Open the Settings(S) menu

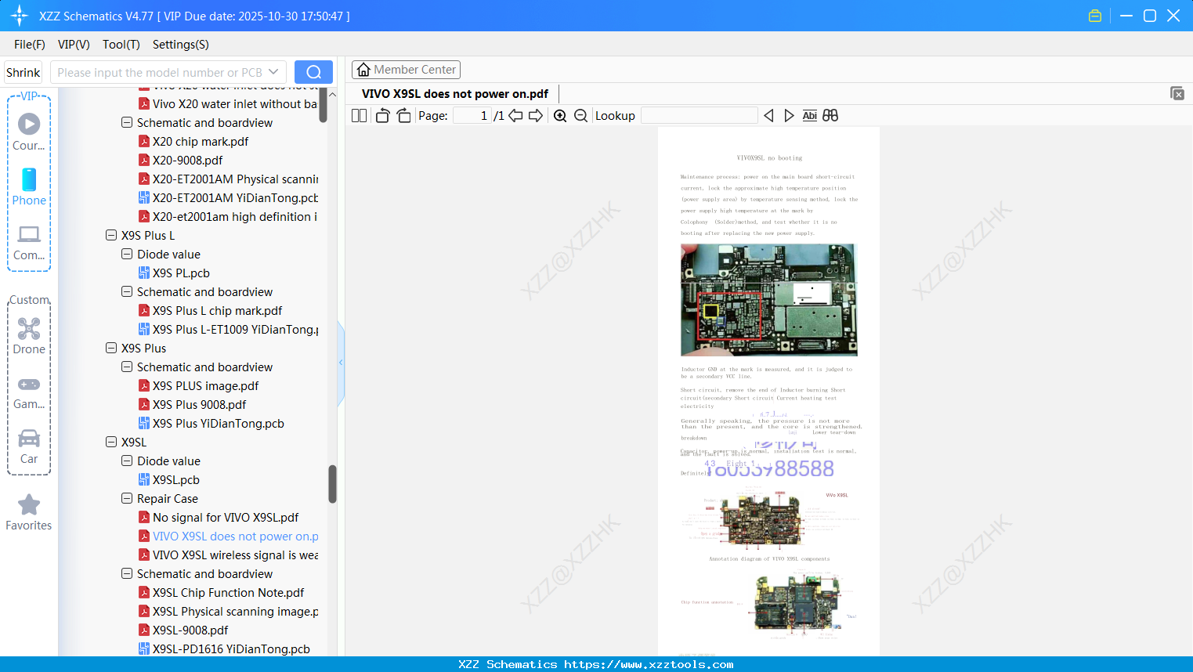click(181, 45)
